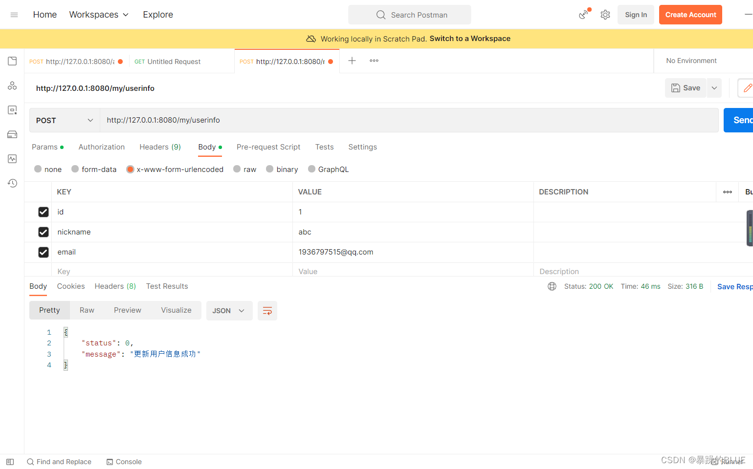
Task: Open the Monitors sidebar icon
Action: (12, 159)
